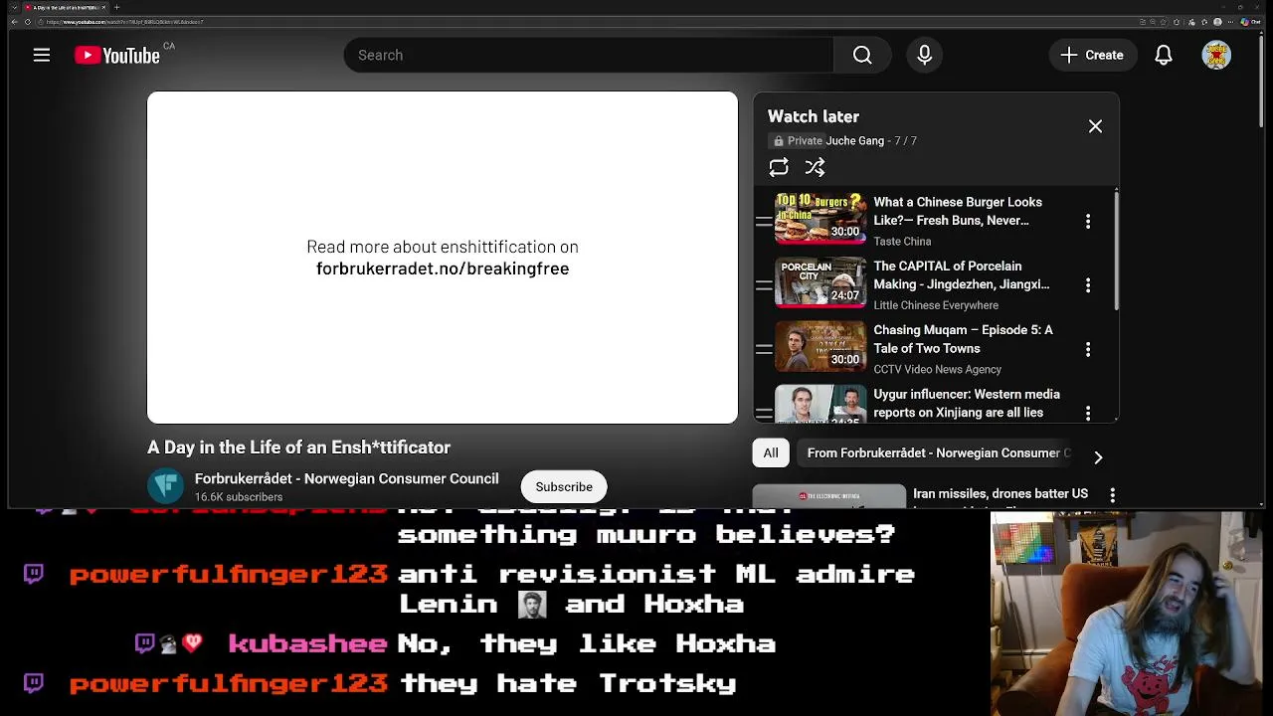Open the Forbrukerrådet channel avatar
This screenshot has width=1273, height=716.
(x=166, y=486)
